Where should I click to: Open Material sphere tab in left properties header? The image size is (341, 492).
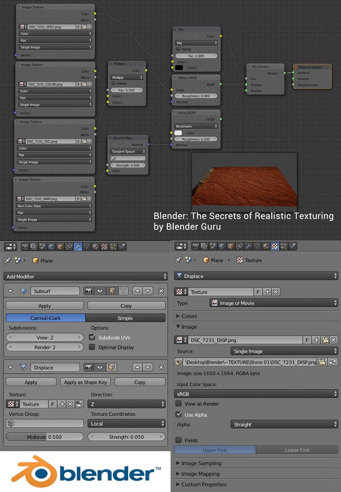coord(95,246)
